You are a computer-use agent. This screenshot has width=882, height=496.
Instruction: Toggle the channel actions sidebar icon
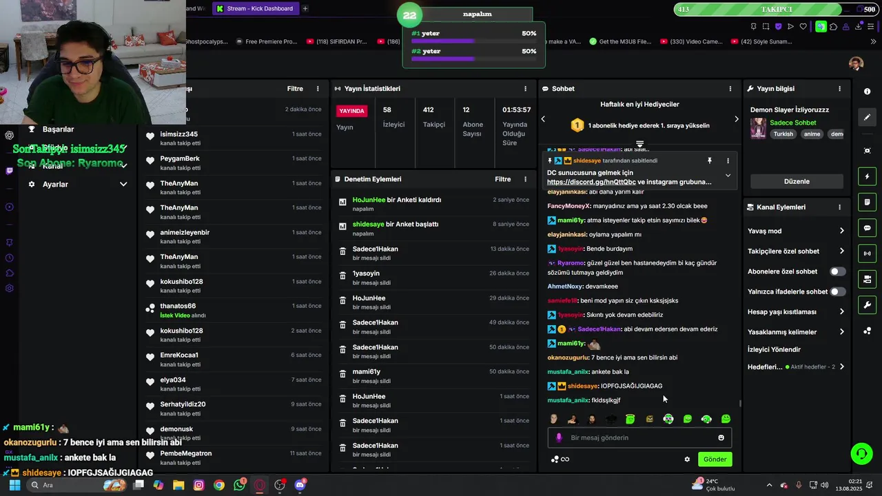[867, 279]
